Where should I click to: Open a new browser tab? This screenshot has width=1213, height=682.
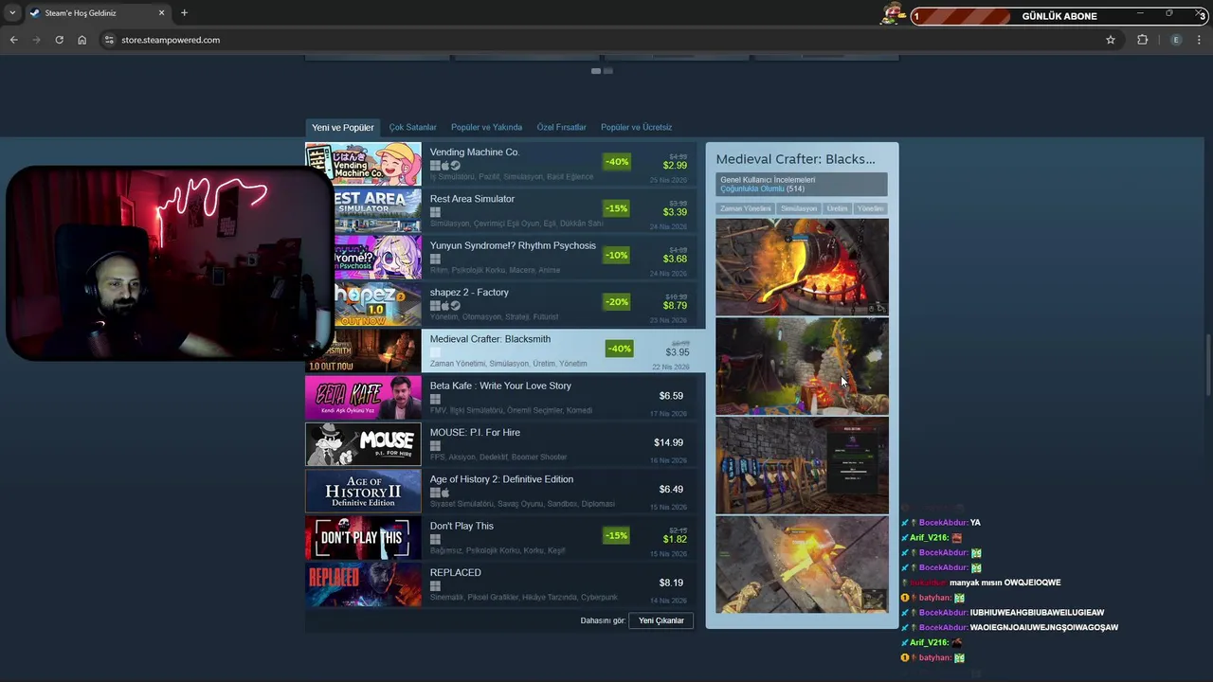tap(184, 13)
